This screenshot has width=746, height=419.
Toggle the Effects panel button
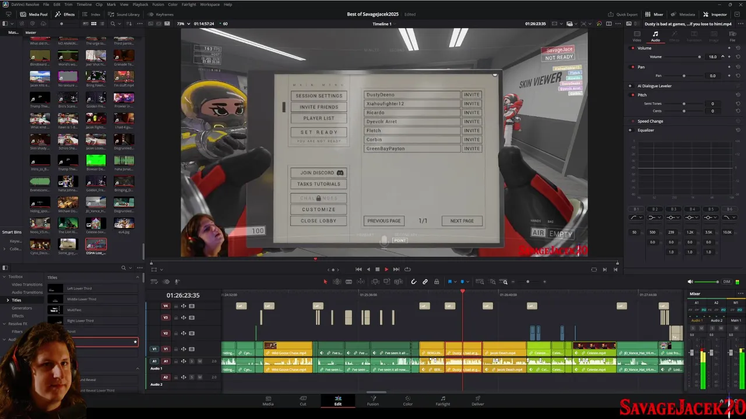65,14
